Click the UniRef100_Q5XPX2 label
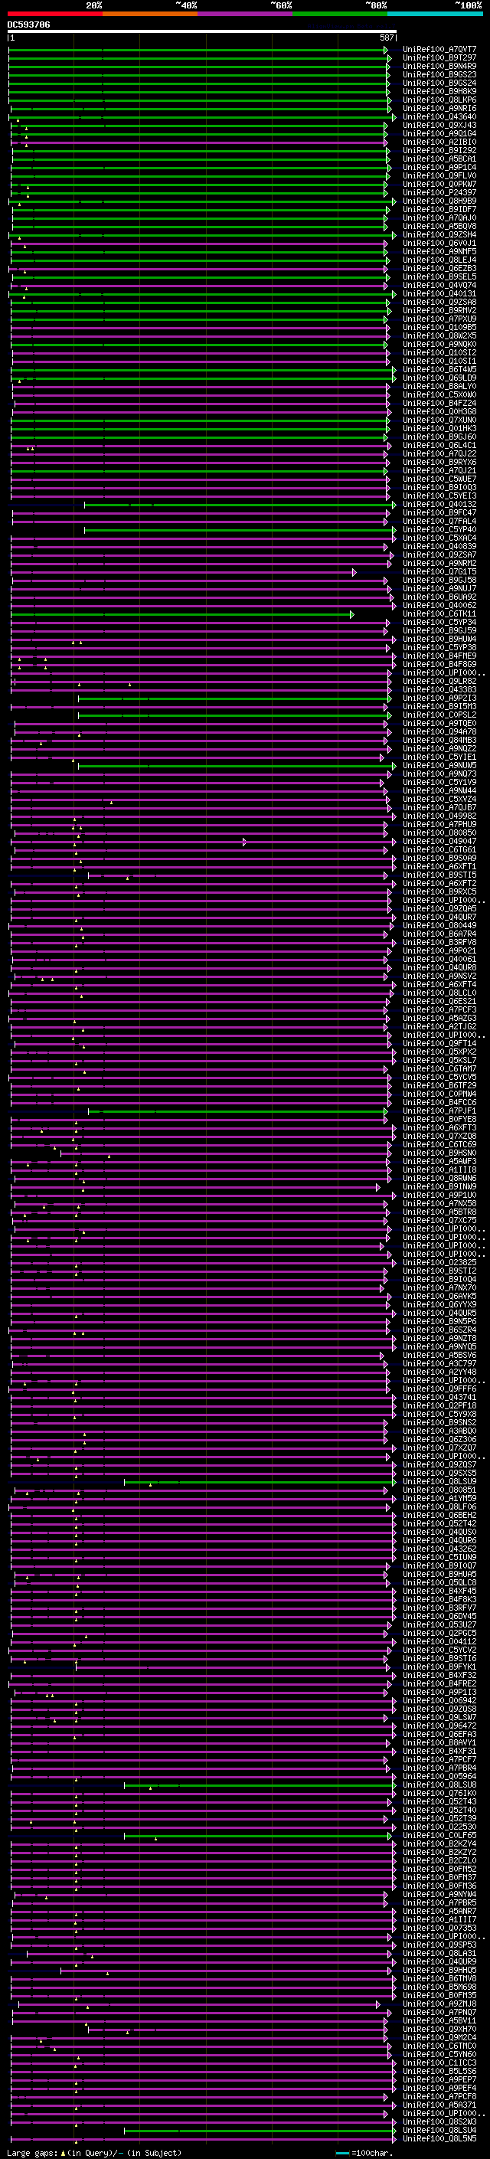The image size is (490, 2159). [x=439, y=1052]
